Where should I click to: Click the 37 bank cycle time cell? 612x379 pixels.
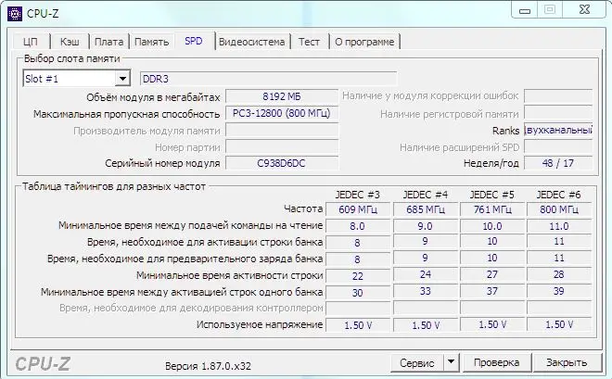492,291
